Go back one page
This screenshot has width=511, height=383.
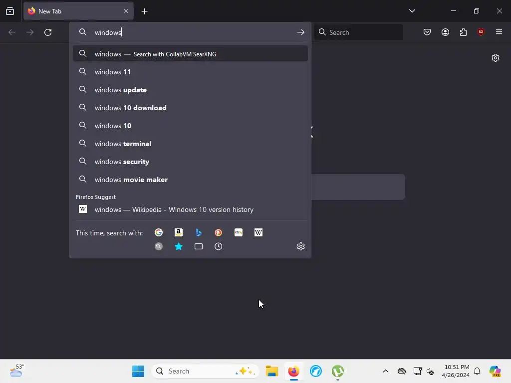pos(12,32)
